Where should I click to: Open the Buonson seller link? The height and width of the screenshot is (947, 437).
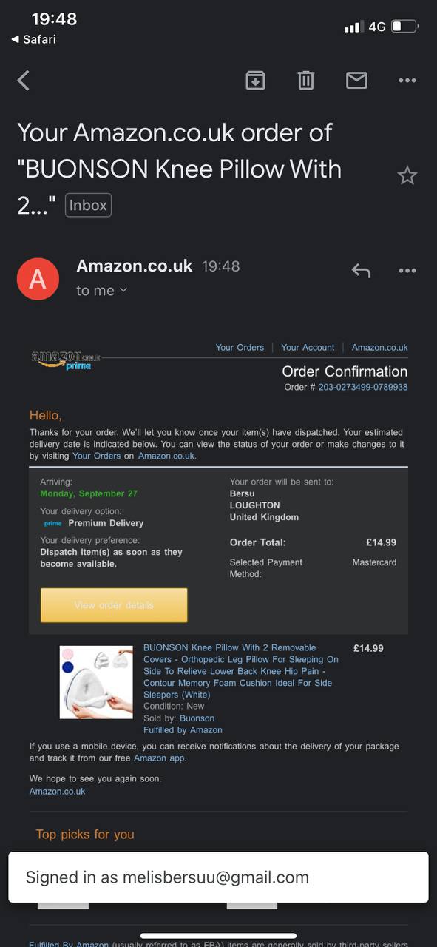tap(197, 718)
